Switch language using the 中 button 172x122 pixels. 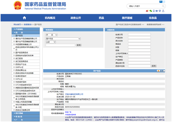click(x=161, y=2)
